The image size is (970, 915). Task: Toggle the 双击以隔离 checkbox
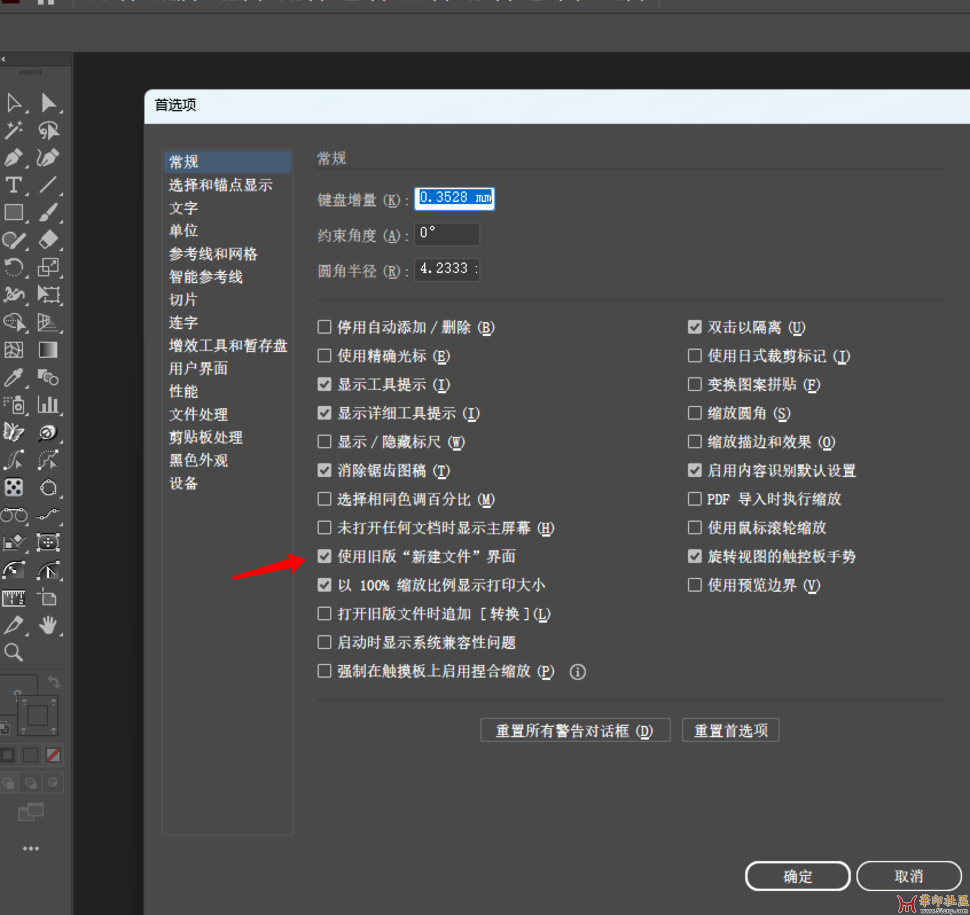point(695,327)
